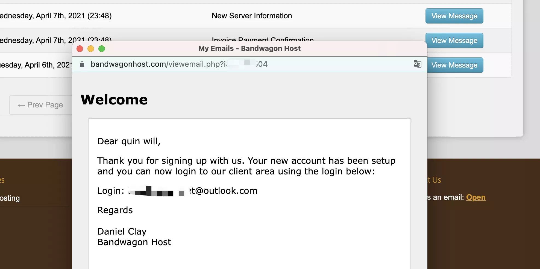The image size is (540, 269).
Task: Click the Daniel Clay signature name
Action: pyautogui.click(x=122, y=232)
